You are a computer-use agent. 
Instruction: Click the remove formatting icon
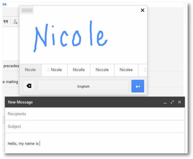pyautogui.click(x=15, y=22)
